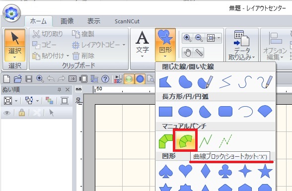
Task: Toggle the green circle view button
Action: pyautogui.click(x=129, y=79)
